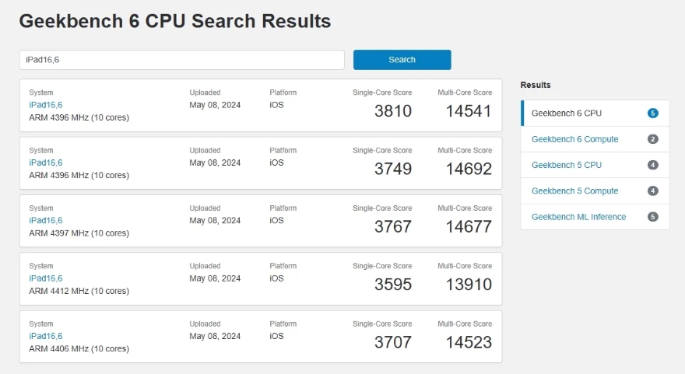The height and width of the screenshot is (374, 685).
Task: Switch to Geekbench 6 Compute results
Action: click(x=574, y=139)
